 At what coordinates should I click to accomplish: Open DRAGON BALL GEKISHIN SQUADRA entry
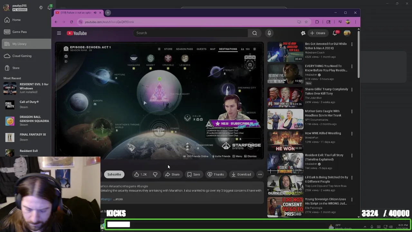(x=26, y=121)
